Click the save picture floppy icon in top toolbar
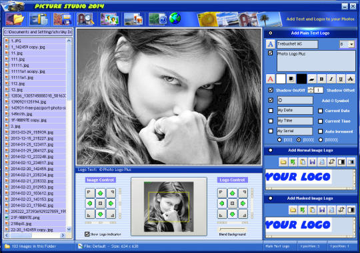The width and height of the screenshot is (360, 253). [63, 19]
